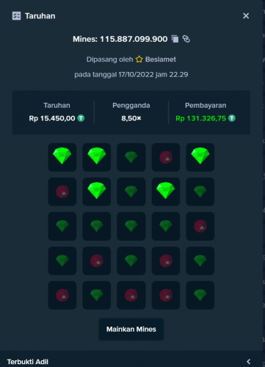This screenshot has width=265, height=367.
Task: Select the mine in row 1, column 4
Action: click(166, 157)
